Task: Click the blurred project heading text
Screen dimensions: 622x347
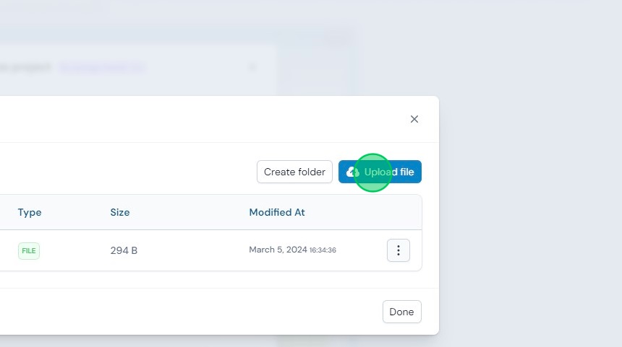Action: (x=26, y=67)
